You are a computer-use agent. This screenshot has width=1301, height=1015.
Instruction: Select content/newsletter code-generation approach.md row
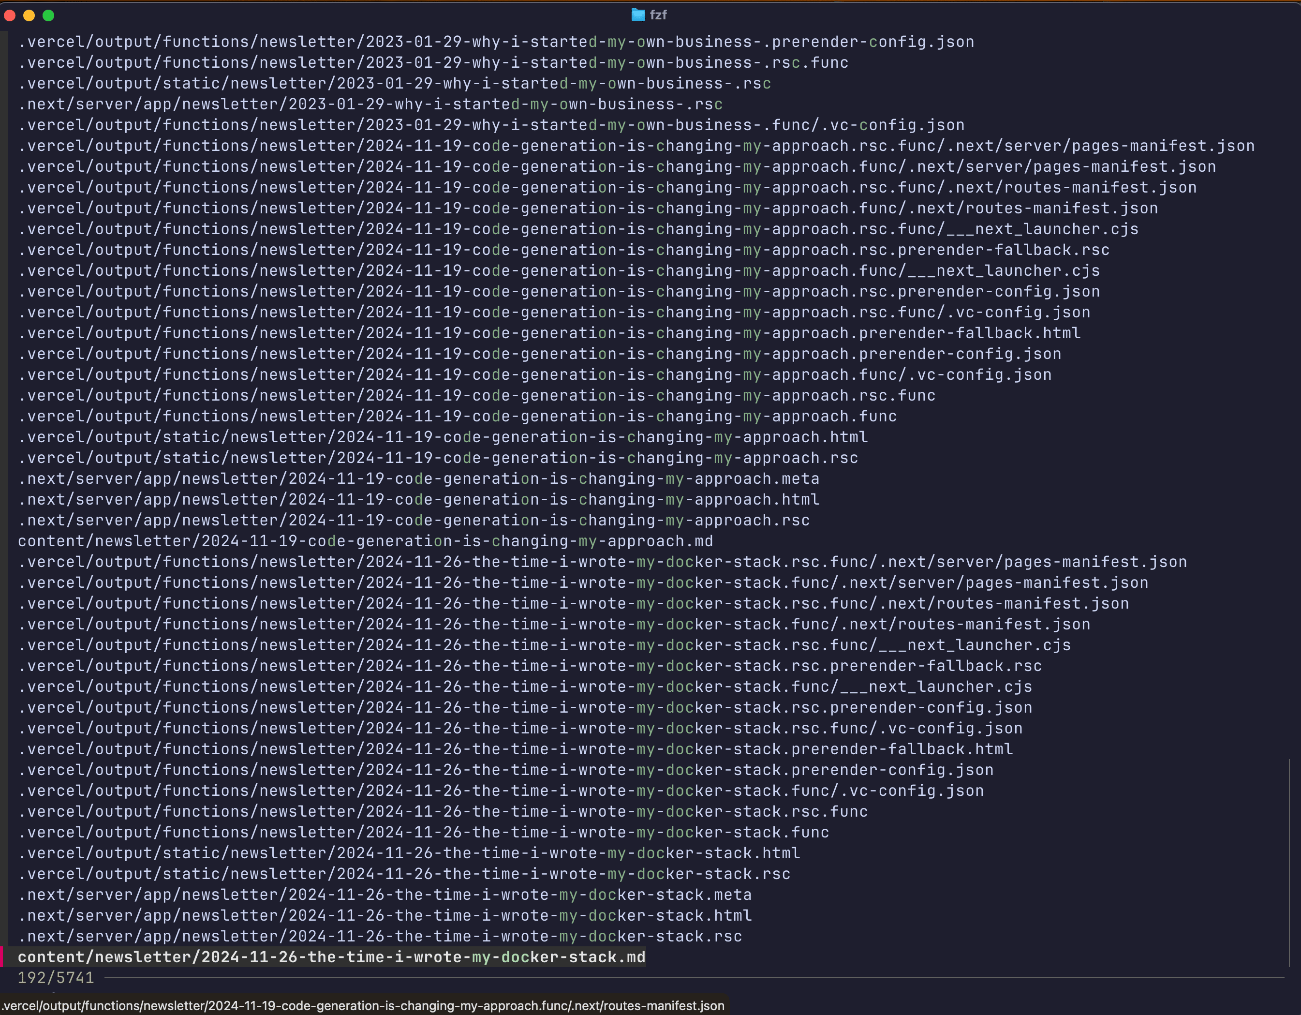pos(366,541)
